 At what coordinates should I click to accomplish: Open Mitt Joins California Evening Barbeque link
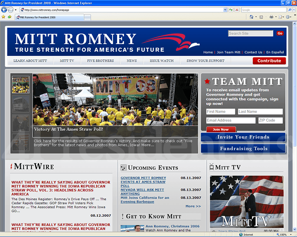[145, 200]
